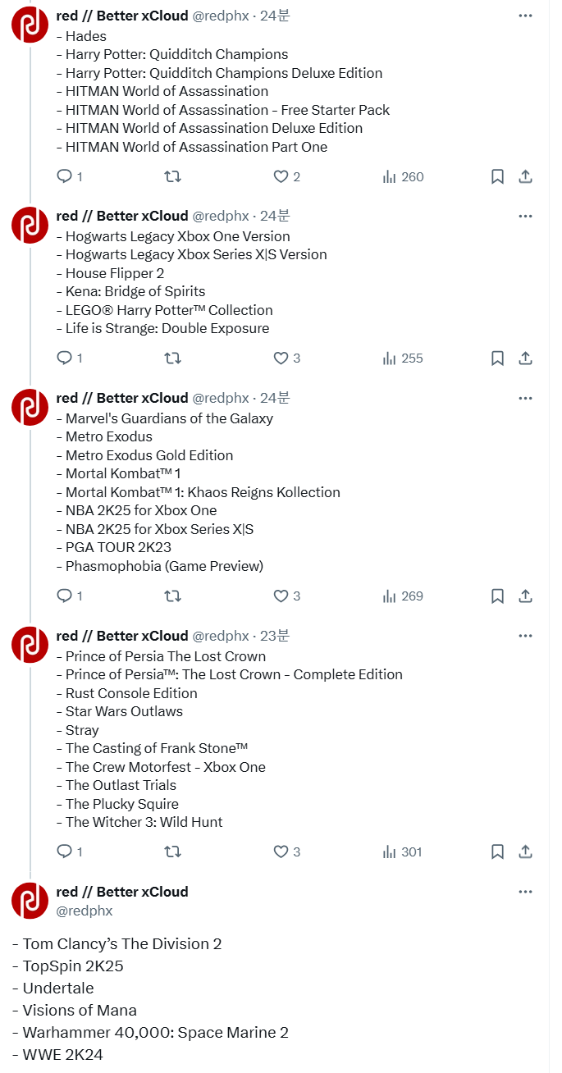
Task: Bookmark the Hades games list tweet
Action: point(497,176)
